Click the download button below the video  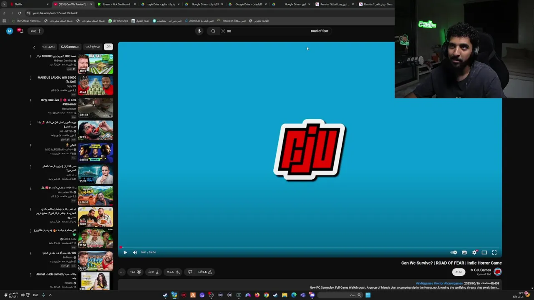[x=154, y=272]
